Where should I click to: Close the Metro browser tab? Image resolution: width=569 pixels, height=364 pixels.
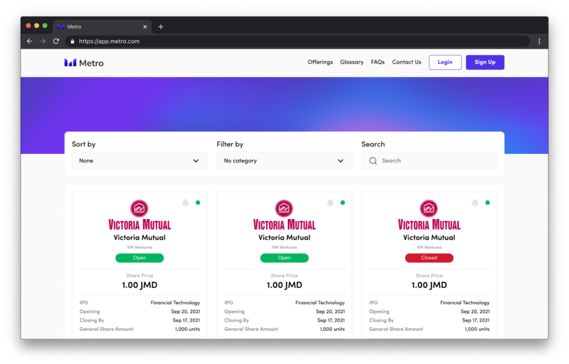coord(145,27)
